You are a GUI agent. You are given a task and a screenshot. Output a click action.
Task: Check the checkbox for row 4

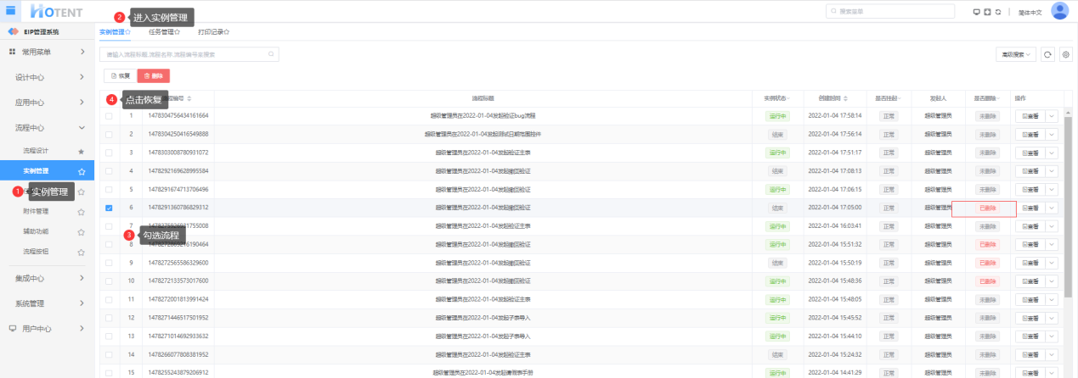tap(109, 170)
